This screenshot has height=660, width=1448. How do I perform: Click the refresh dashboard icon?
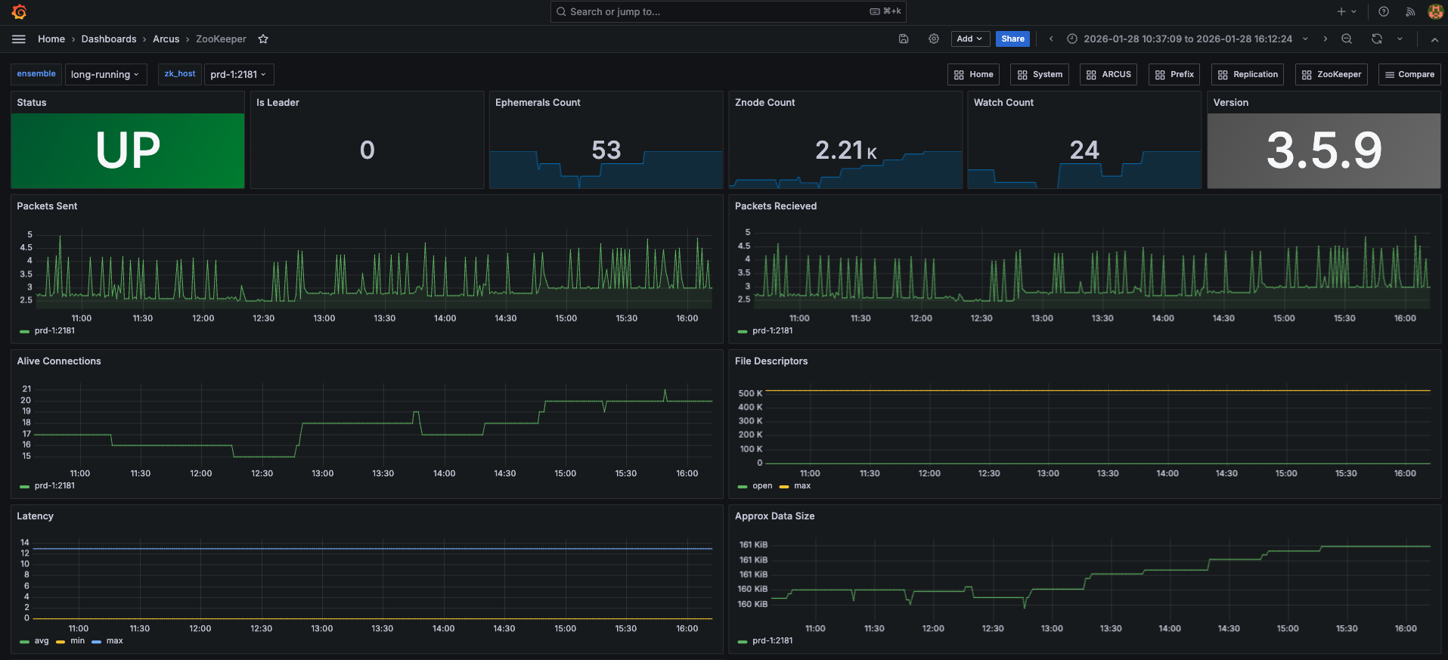1377,39
